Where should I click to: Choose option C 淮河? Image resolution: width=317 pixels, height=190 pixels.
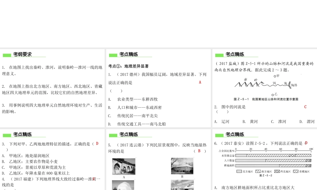pyautogui.click(x=279, y=122)
